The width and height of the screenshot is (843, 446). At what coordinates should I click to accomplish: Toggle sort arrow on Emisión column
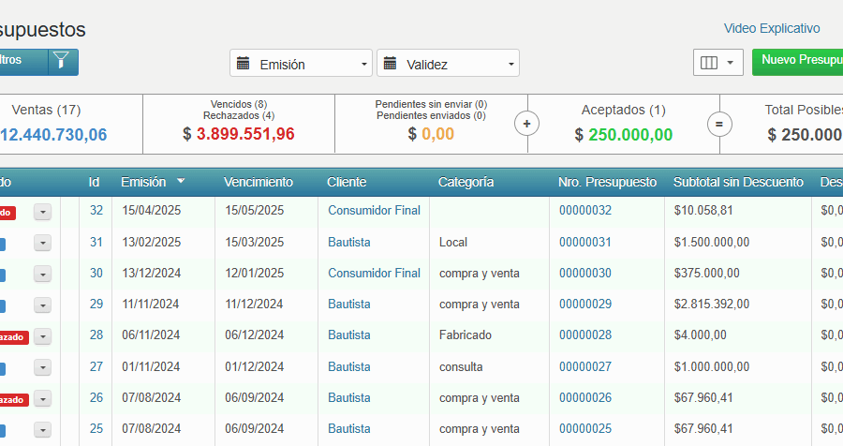(181, 182)
